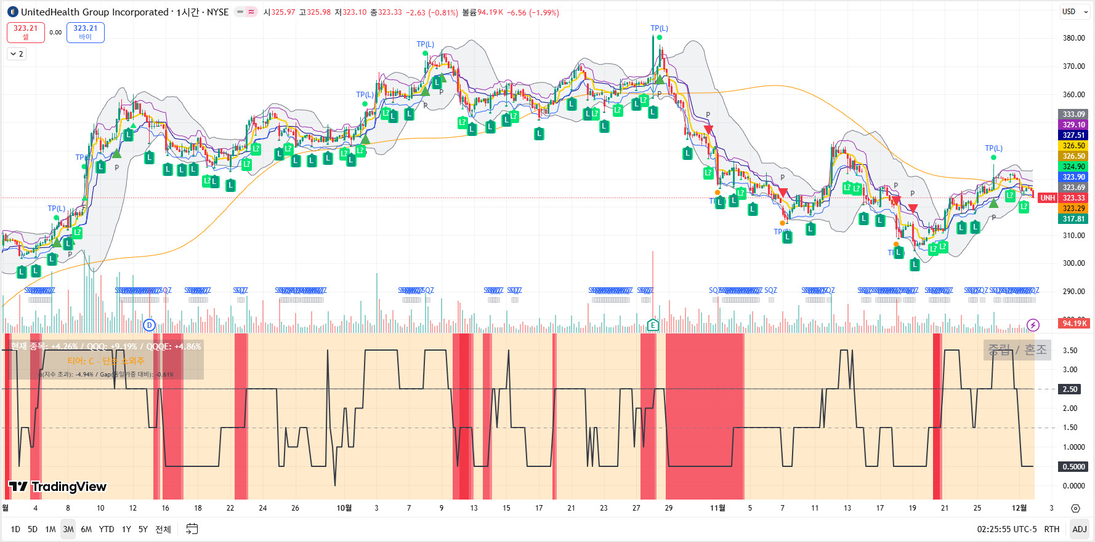Open the USD currency dropdown
The width and height of the screenshot is (1095, 542).
[x=1073, y=12]
